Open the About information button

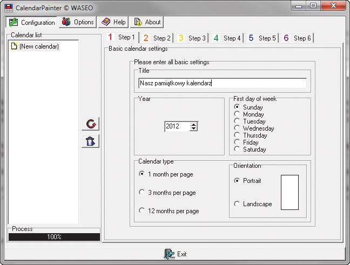pos(146,22)
